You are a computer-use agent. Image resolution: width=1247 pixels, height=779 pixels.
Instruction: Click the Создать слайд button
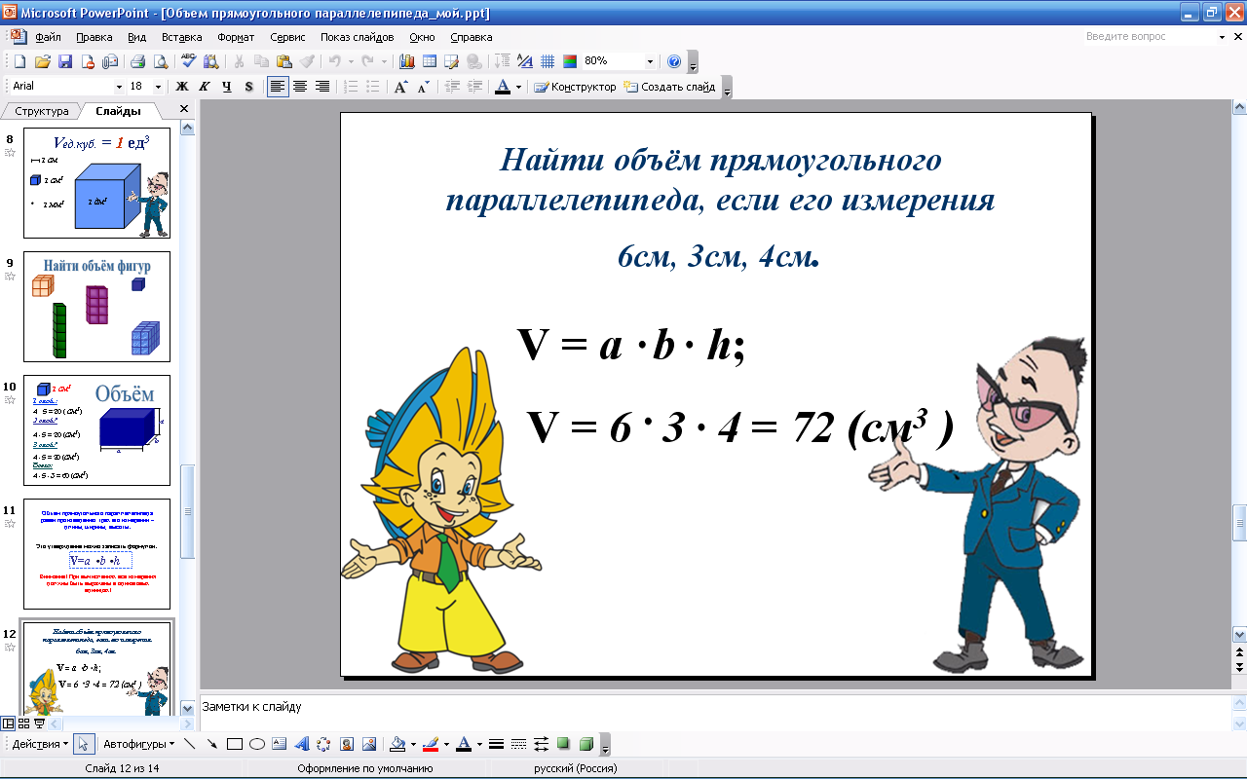coord(670,87)
